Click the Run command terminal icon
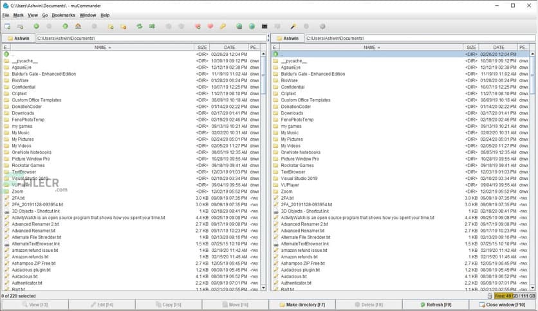Screen dimensions: 538x311 264,26
